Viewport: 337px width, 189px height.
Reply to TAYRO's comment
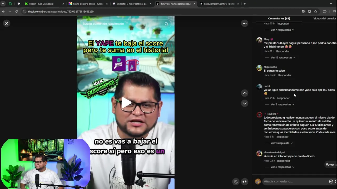[282, 137]
